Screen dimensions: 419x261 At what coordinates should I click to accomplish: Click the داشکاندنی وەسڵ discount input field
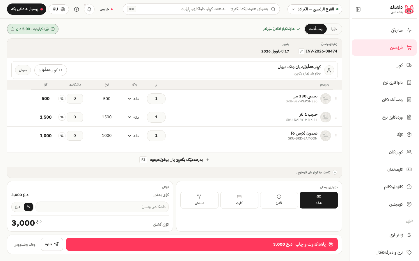point(102,207)
